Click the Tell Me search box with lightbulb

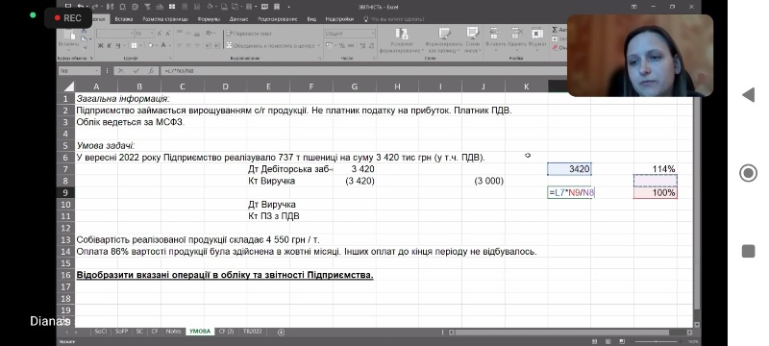(x=393, y=19)
